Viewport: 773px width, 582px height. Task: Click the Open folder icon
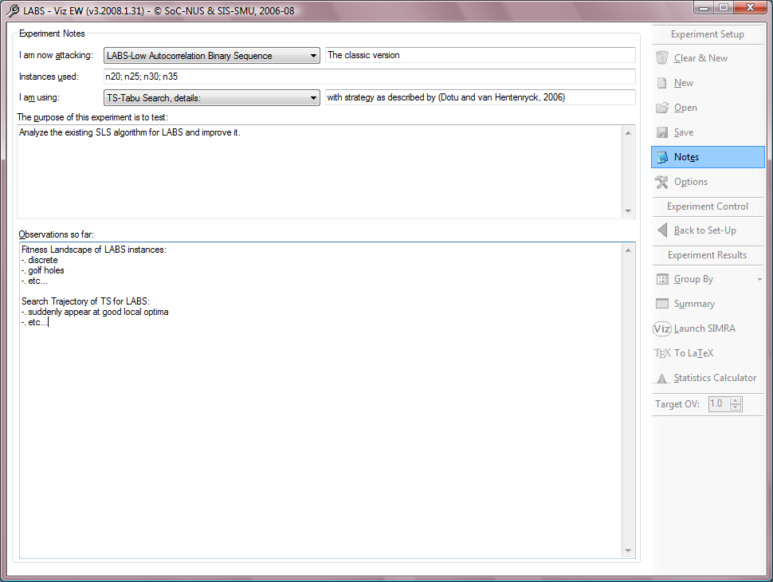coord(662,108)
